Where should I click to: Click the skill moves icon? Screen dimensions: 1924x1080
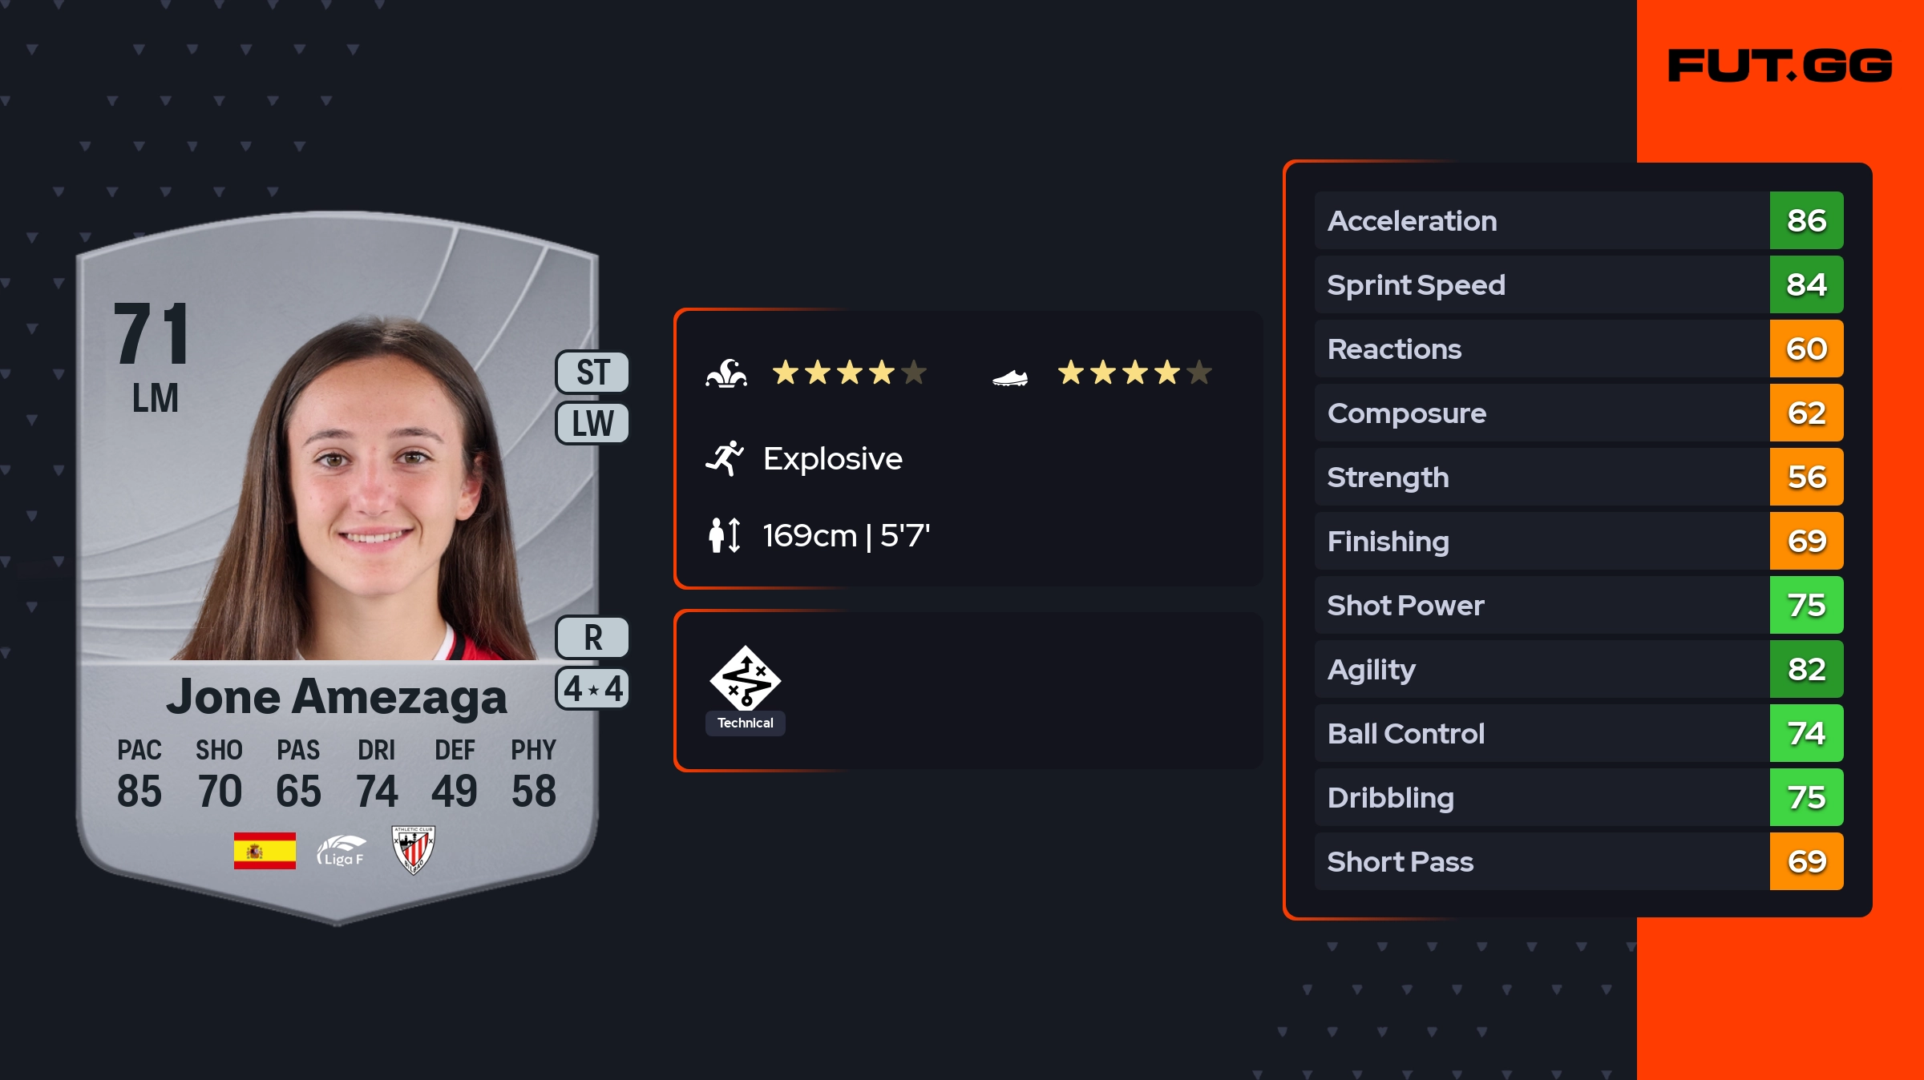(726, 373)
